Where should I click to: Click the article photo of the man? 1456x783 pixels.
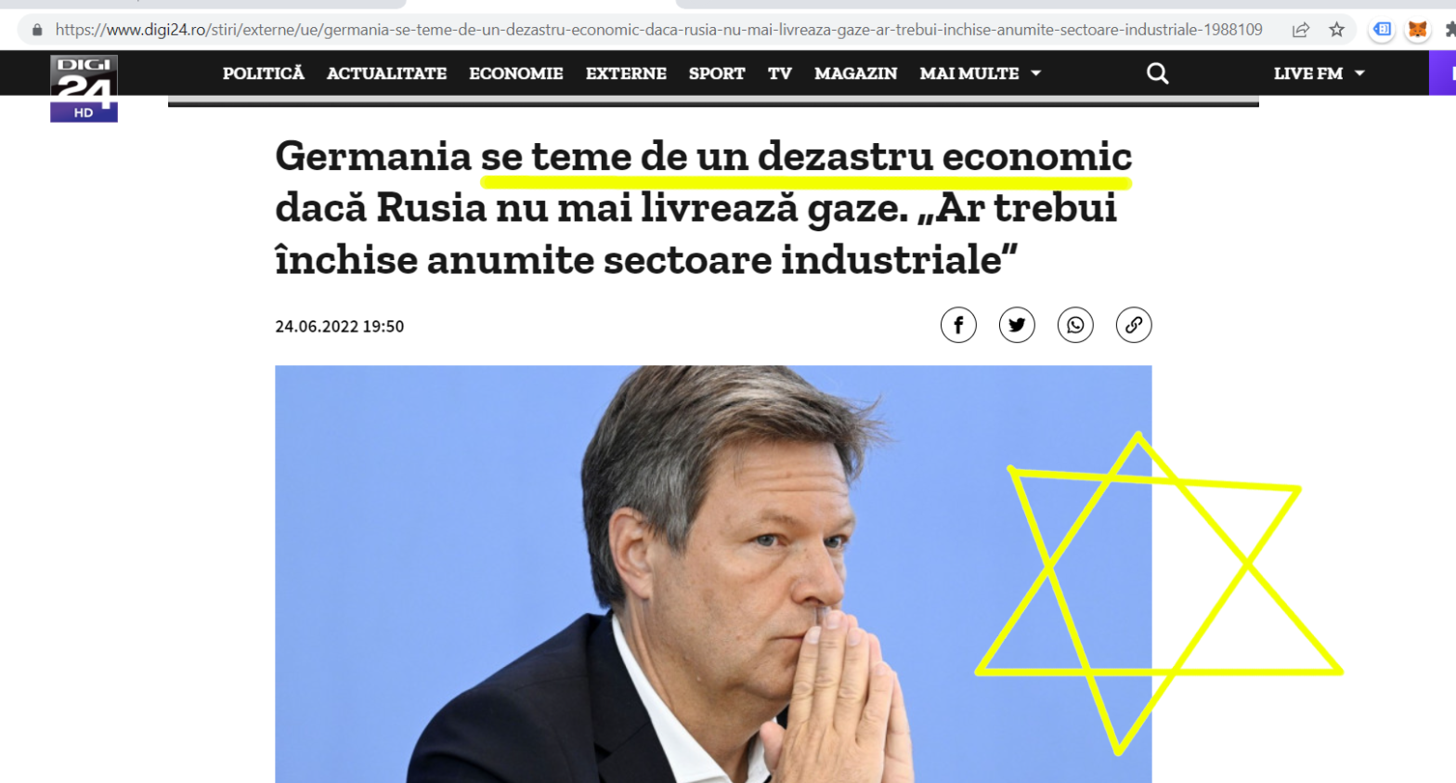713,574
